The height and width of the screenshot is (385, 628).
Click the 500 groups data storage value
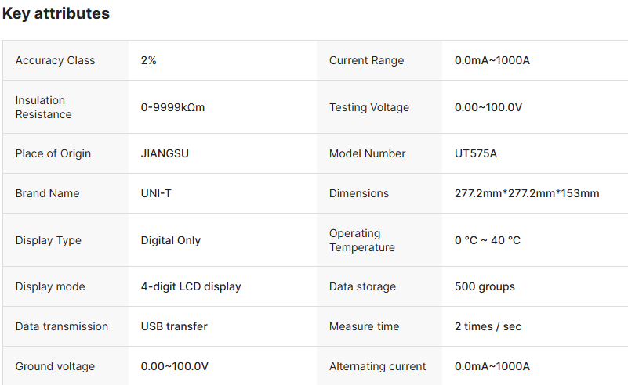[485, 286]
